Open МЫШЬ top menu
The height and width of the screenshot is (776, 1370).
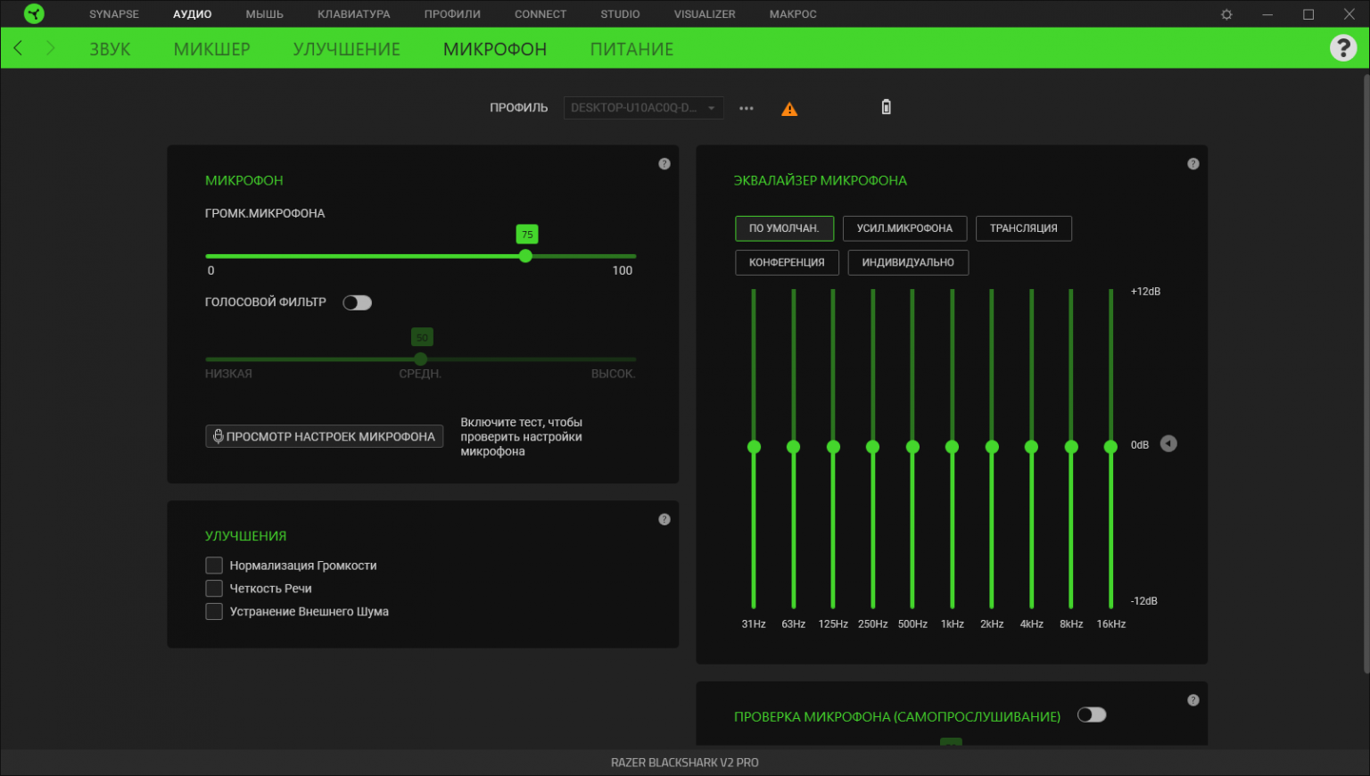click(265, 14)
